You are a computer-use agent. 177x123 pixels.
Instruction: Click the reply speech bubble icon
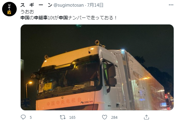point(23,117)
